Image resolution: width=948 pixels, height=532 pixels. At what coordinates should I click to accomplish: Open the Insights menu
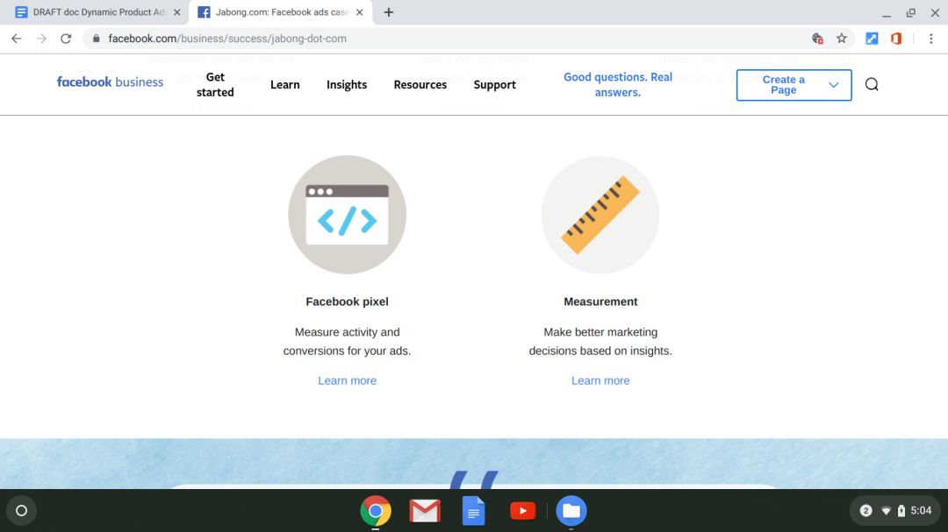pos(347,85)
